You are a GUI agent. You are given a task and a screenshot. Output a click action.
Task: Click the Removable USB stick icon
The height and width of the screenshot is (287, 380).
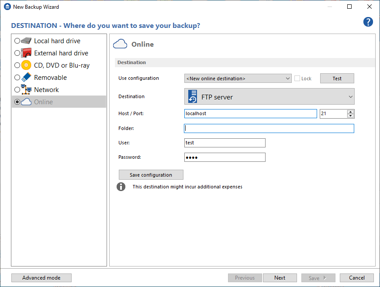pyautogui.click(x=26, y=77)
